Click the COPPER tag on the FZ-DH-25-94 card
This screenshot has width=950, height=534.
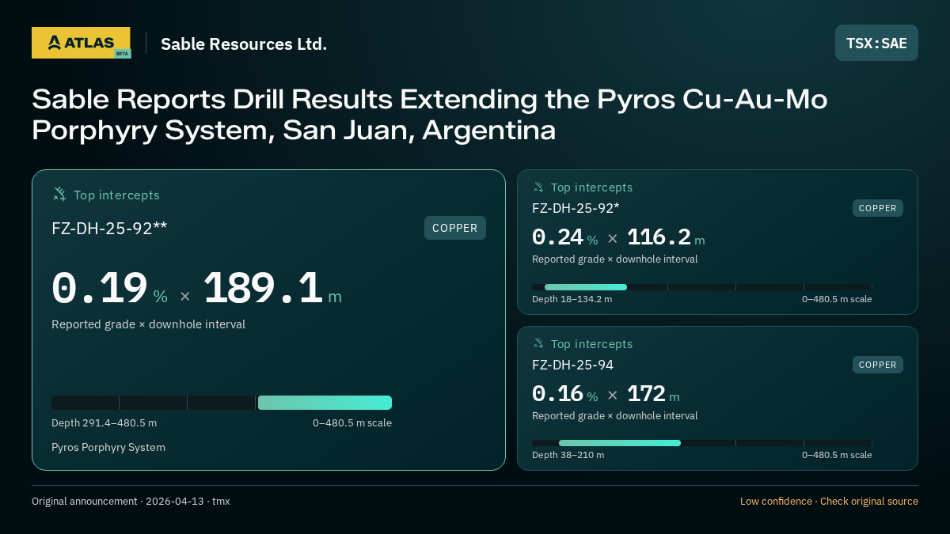[878, 365]
